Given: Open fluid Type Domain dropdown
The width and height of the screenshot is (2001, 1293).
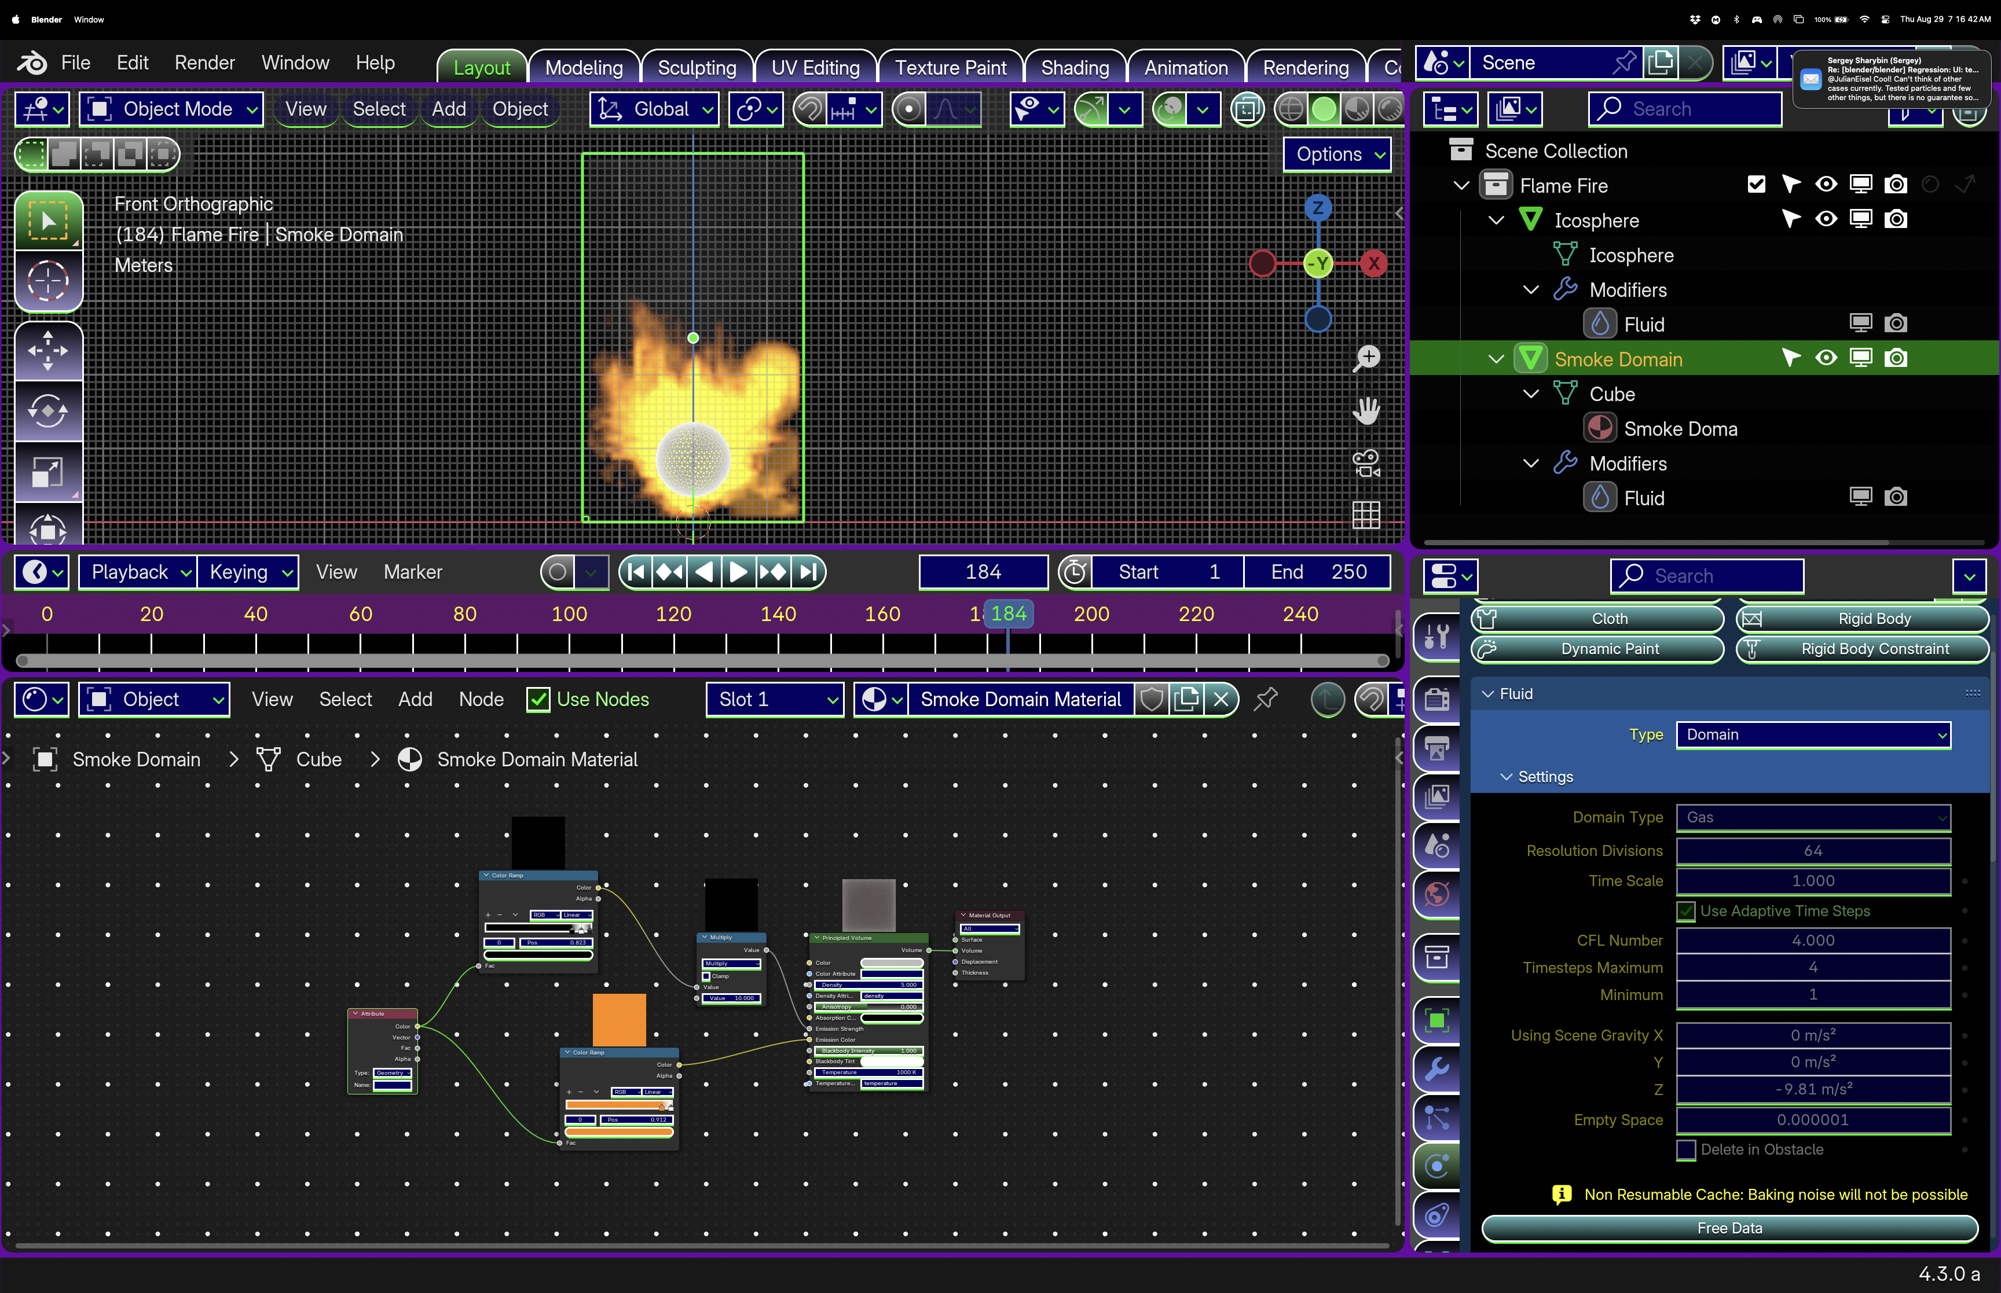Looking at the screenshot, I should [1813, 734].
